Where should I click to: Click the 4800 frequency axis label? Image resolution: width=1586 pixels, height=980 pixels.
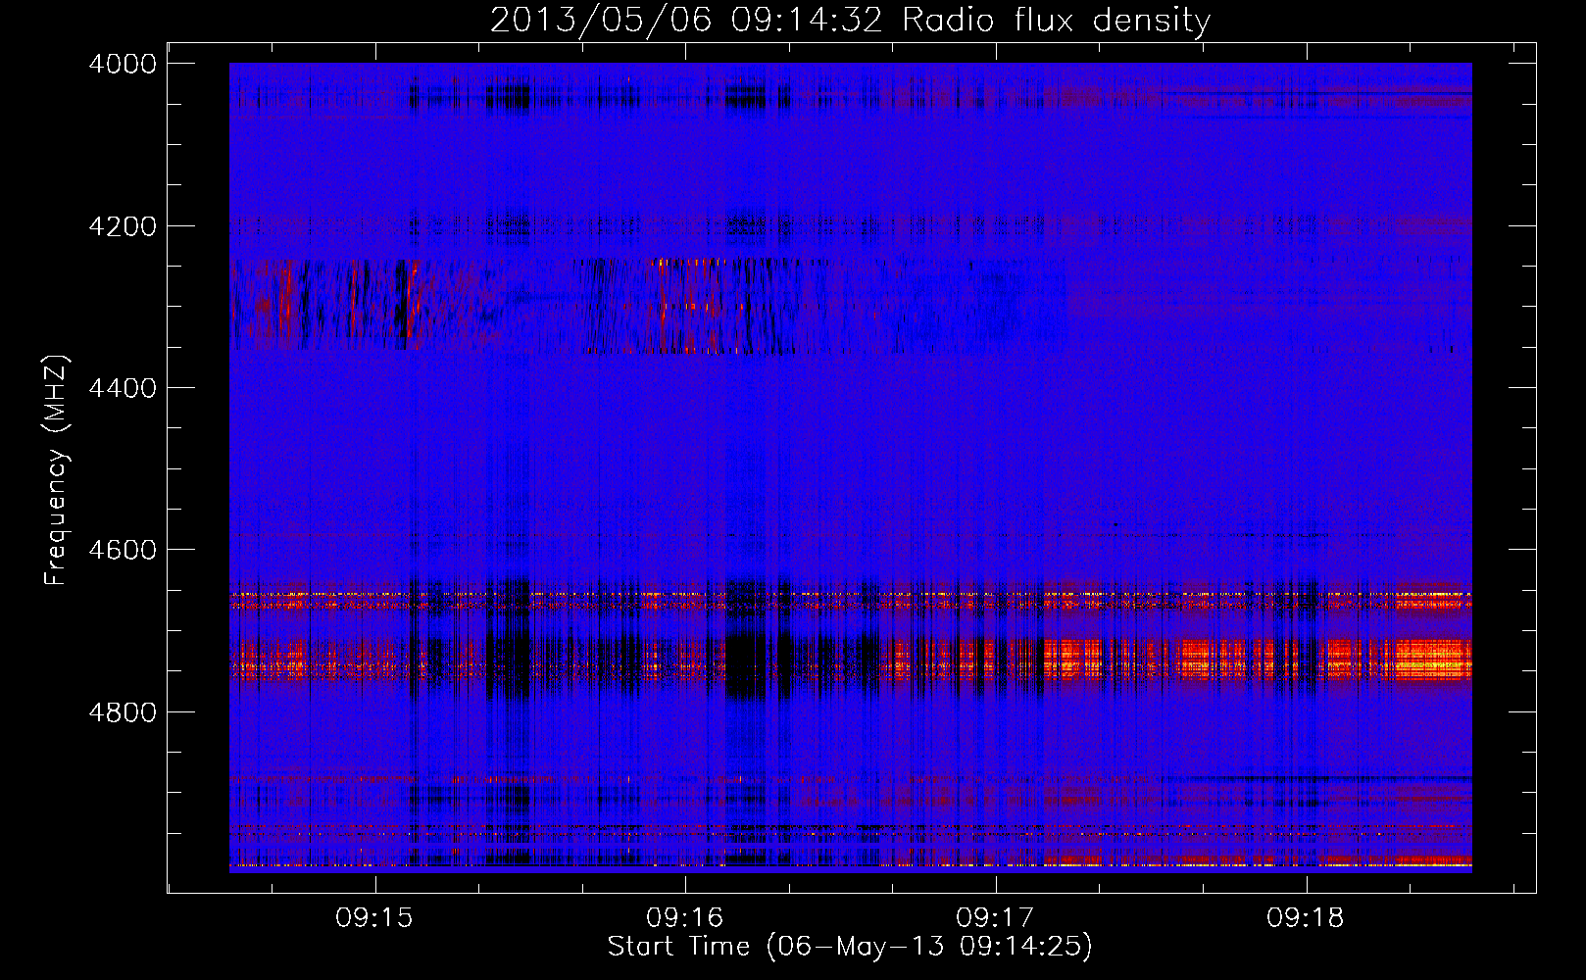pos(123,711)
